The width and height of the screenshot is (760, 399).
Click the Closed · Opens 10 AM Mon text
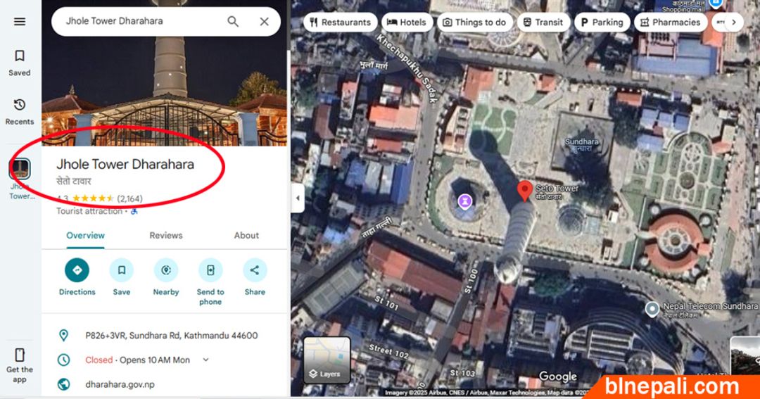[x=138, y=360]
